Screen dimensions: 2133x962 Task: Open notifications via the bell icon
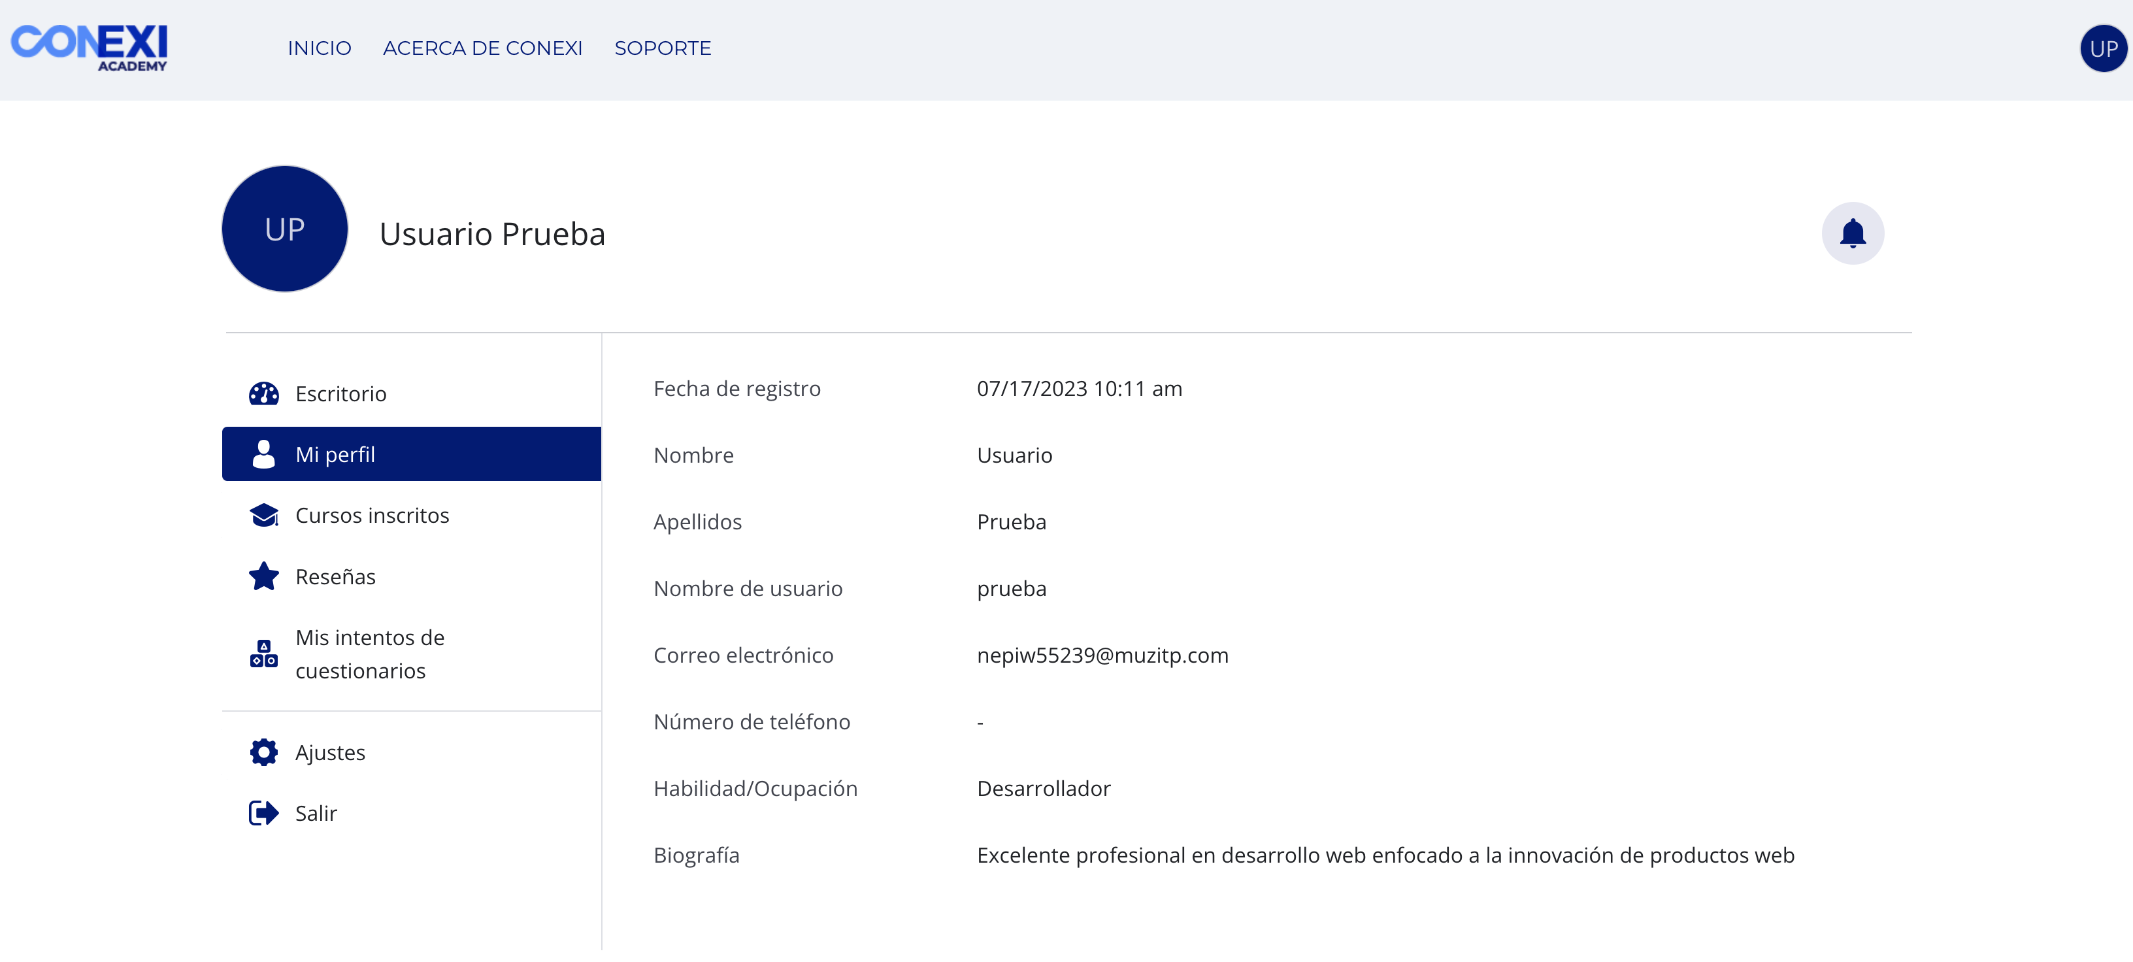pos(1852,233)
